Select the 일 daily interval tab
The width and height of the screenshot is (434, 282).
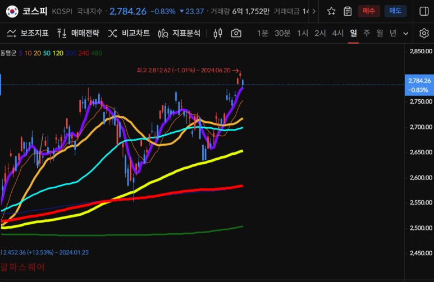tap(354, 33)
